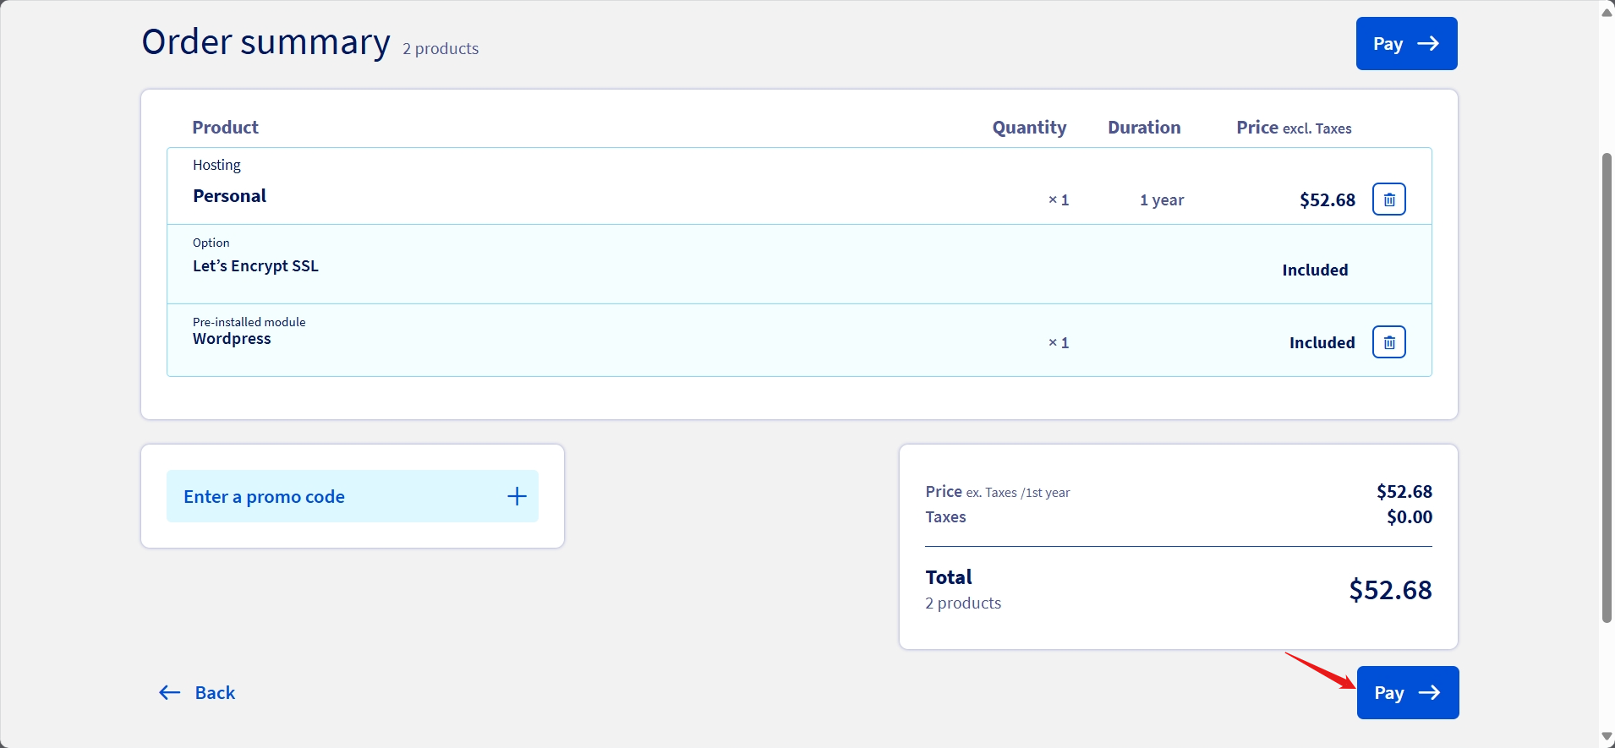Click the large $52.68 total amount

point(1390,590)
